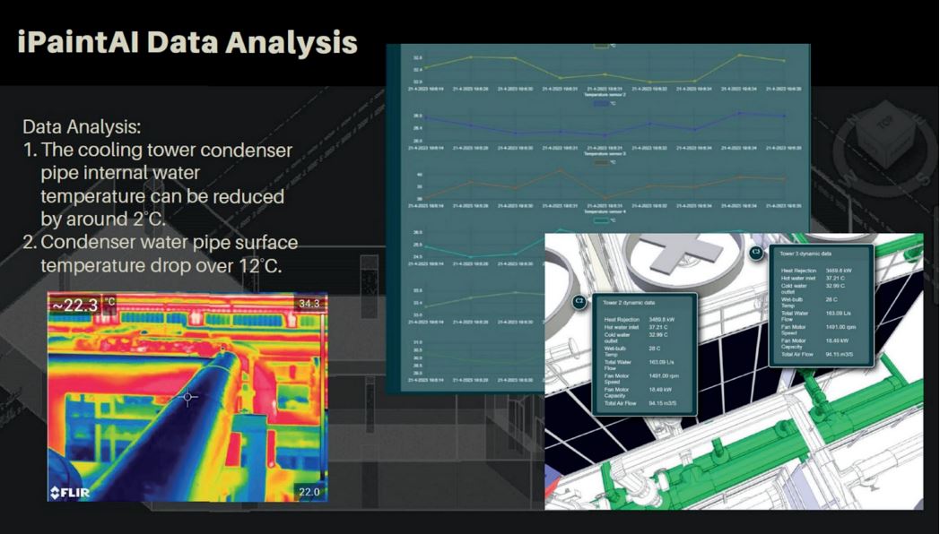Viewport: 940px width, 534px height.
Task: Select the 'Tower 2 dynamic data' panel title
Action: click(629, 303)
